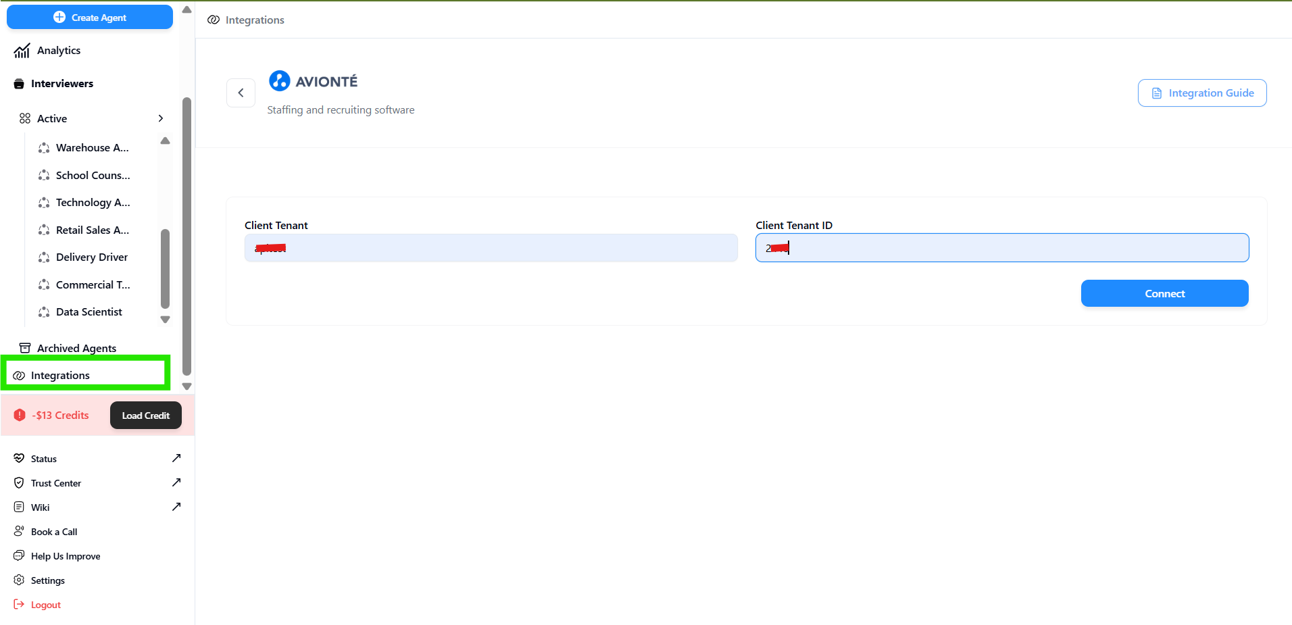The image size is (1292, 625).
Task: Open Archived Agents section
Action: click(x=76, y=348)
